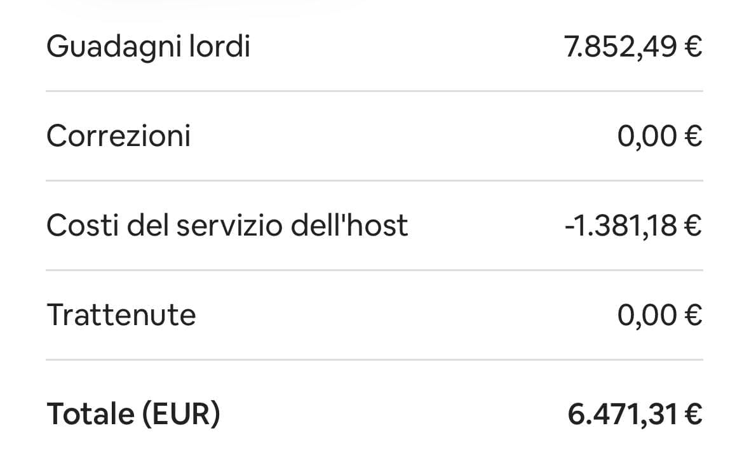This screenshot has width=749, height=475.
Task: Select the Guadagni lordi label
Action: point(148,47)
